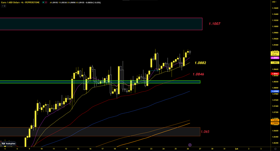Click the green market status dot
Screen dimensions: 280x151
point(43,2)
